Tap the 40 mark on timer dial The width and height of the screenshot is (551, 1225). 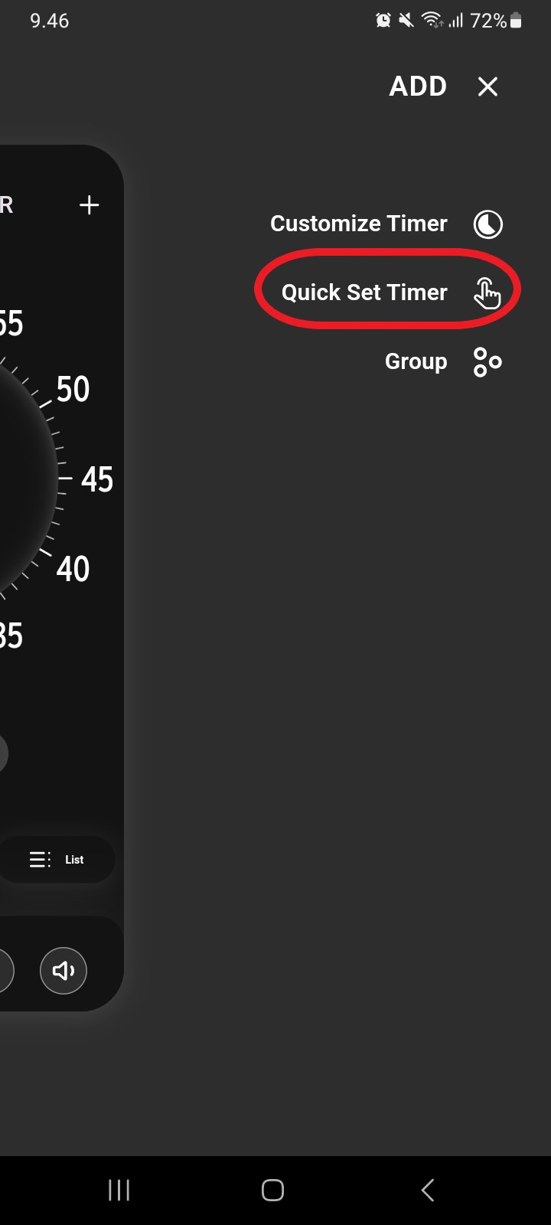pos(73,570)
